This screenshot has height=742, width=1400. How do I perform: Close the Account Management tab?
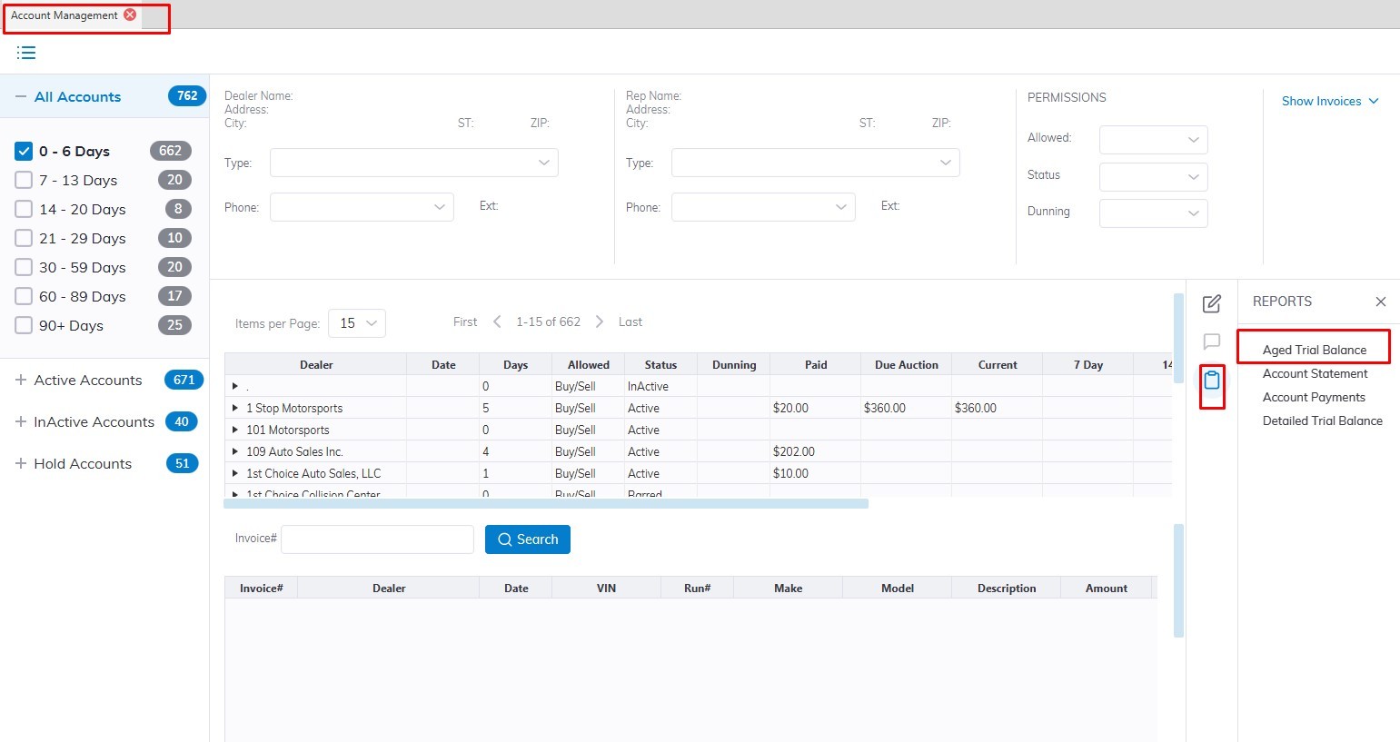coord(130,15)
